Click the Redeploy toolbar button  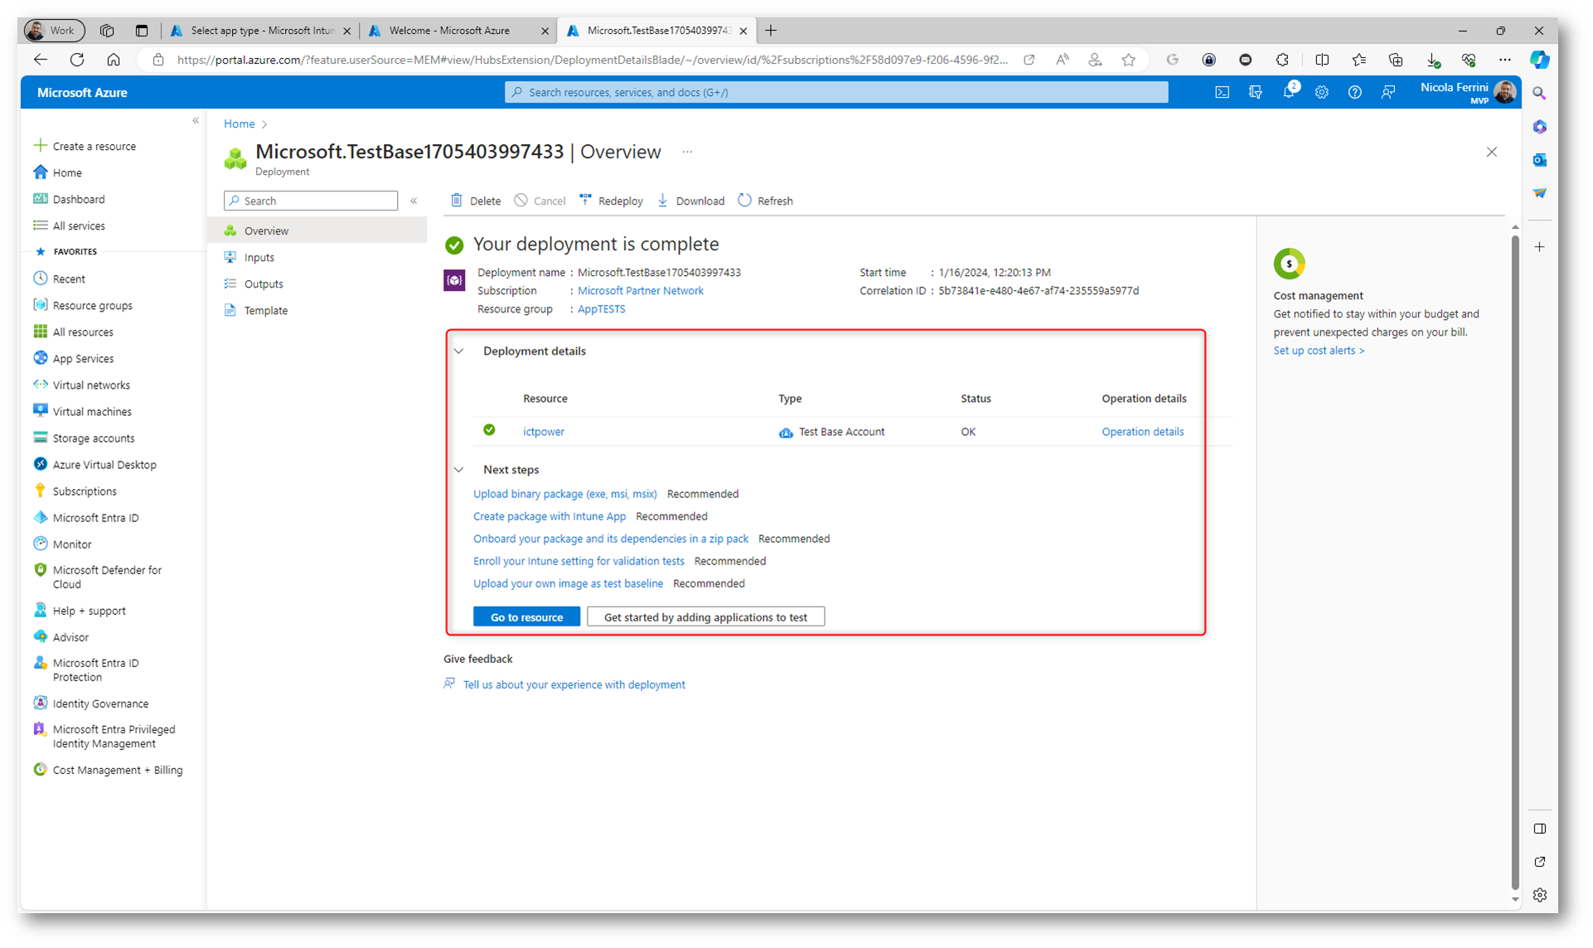pos(611,201)
